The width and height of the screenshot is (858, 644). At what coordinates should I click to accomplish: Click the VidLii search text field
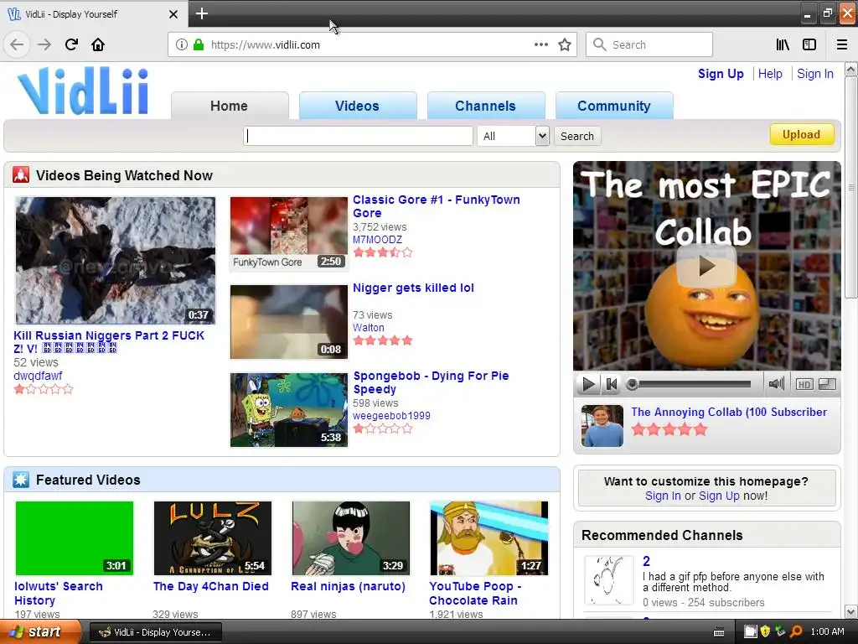[x=358, y=136]
